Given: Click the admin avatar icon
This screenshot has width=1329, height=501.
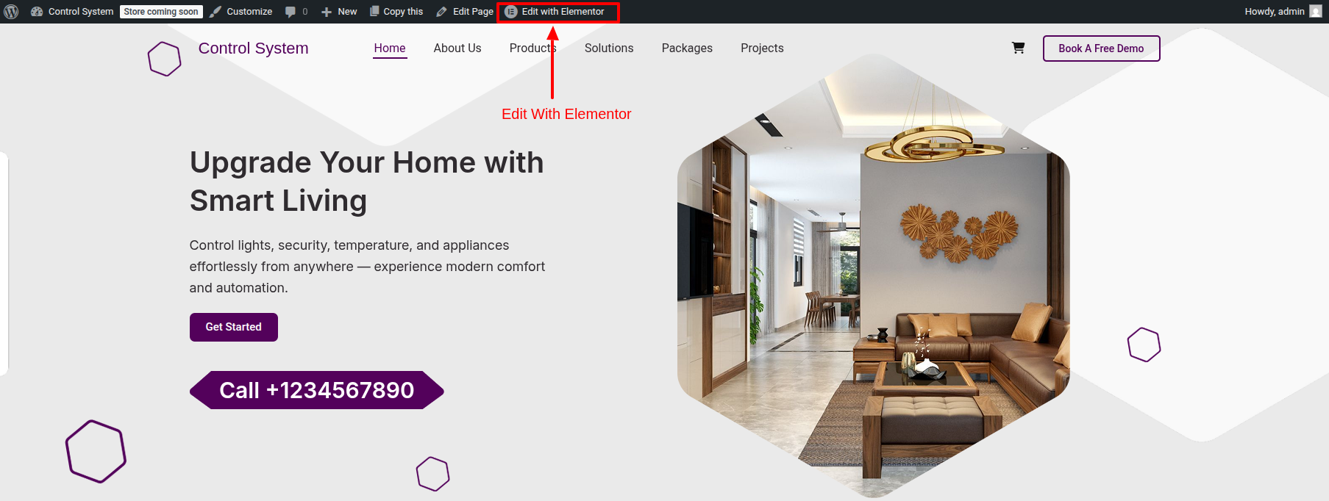Looking at the screenshot, I should [x=1316, y=12].
